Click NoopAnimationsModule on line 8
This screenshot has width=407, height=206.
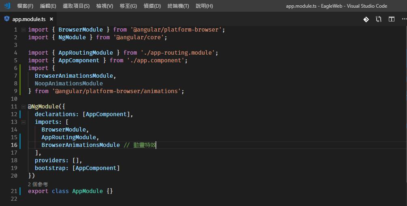pyautogui.click(x=69, y=83)
